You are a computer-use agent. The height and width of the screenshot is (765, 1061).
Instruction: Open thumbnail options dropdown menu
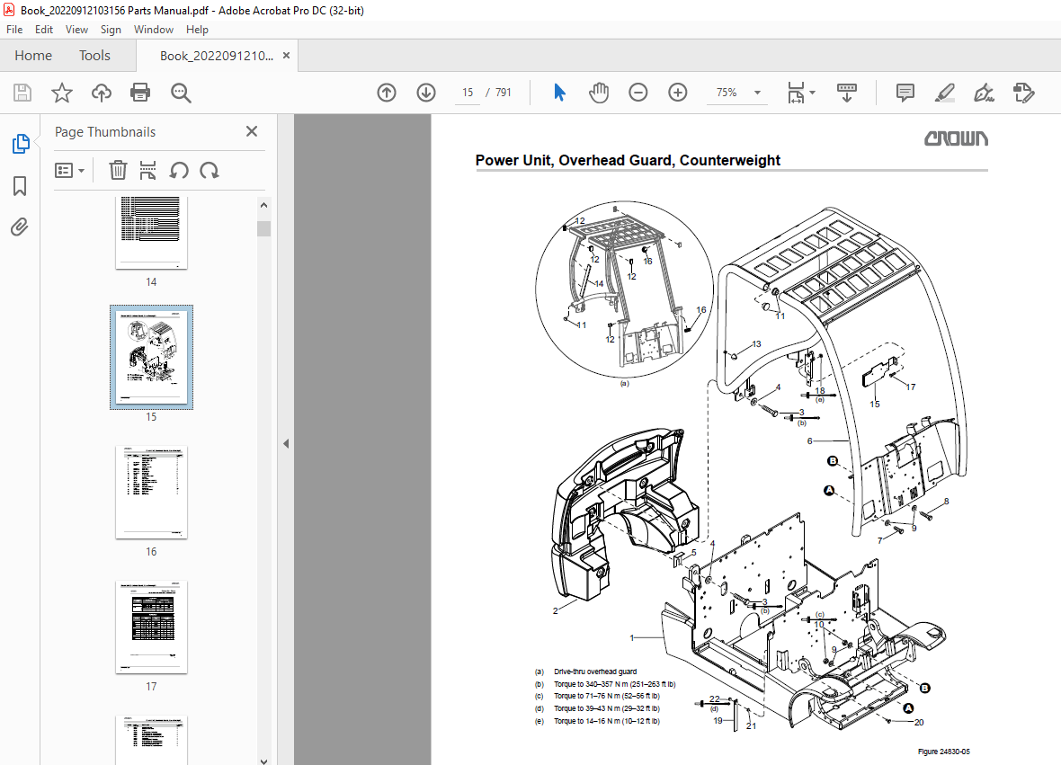[x=69, y=171]
